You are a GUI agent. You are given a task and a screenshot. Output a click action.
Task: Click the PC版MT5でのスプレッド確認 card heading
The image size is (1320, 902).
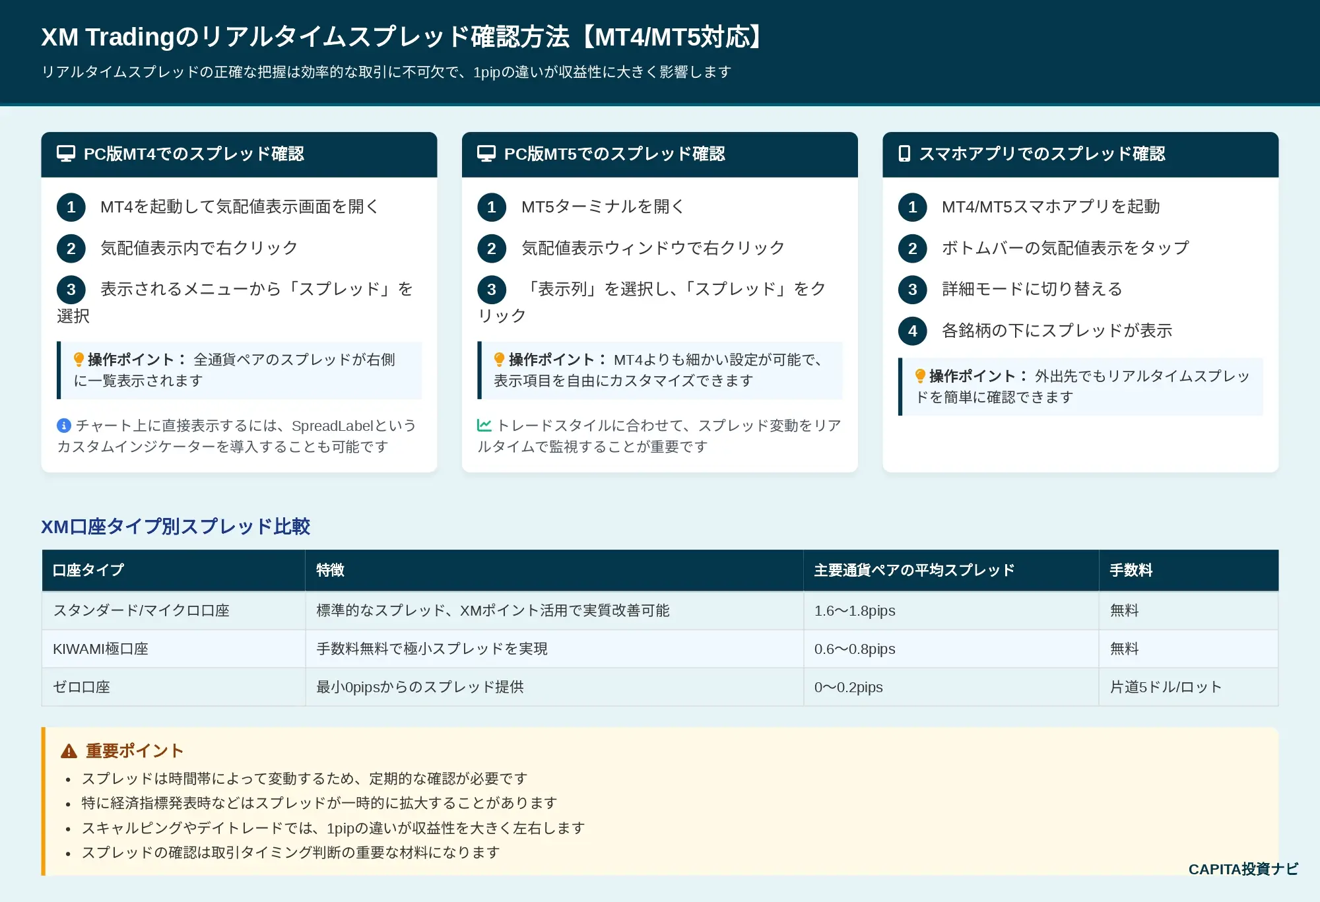(x=614, y=154)
